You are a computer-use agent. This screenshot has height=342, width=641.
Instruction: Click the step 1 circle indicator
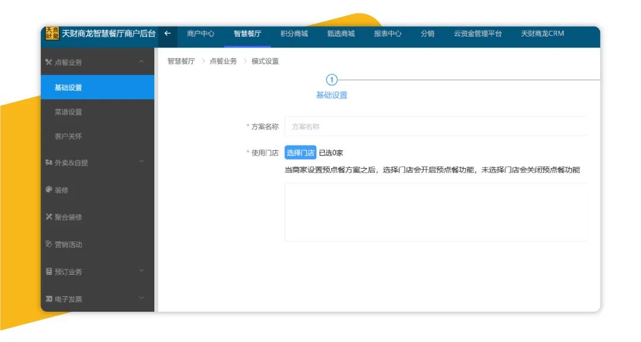[332, 80]
